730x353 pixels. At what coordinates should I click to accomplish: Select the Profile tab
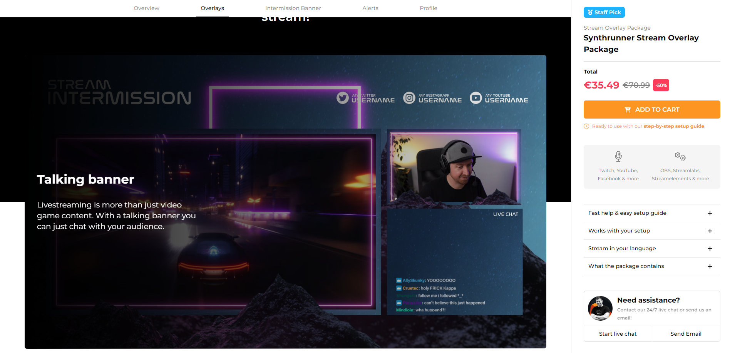[x=429, y=8]
